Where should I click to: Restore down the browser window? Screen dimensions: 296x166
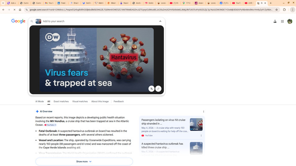(x=288, y=3)
